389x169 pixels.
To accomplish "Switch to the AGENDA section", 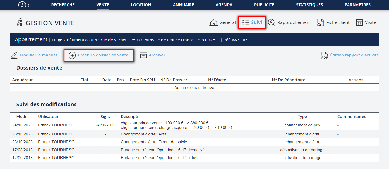I will tap(224, 5).
